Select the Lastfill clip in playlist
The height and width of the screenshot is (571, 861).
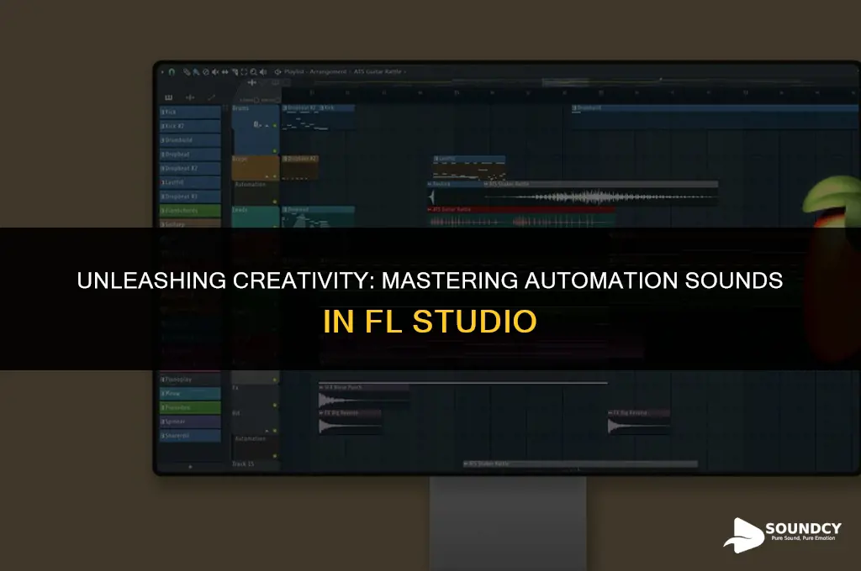pos(469,168)
